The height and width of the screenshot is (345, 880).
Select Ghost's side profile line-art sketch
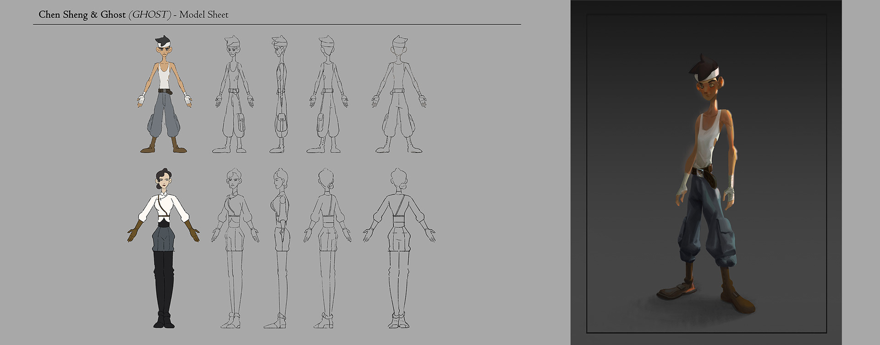click(x=278, y=248)
